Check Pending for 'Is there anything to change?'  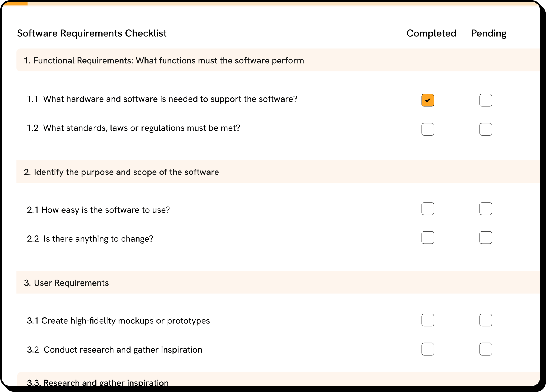(485, 238)
